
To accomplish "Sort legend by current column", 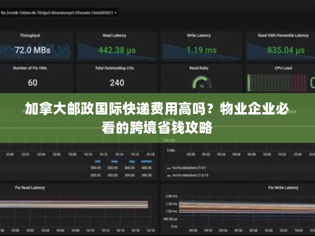I will coord(146,161).
